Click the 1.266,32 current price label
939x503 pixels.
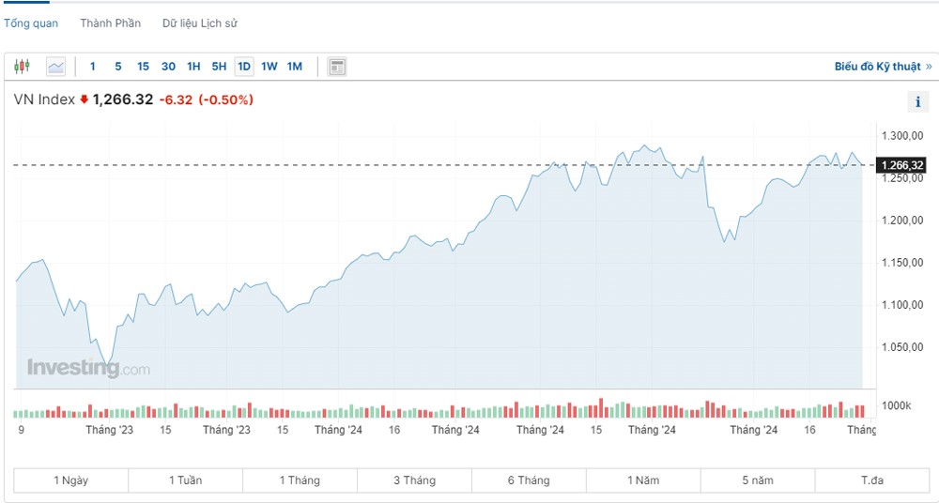tap(901, 166)
